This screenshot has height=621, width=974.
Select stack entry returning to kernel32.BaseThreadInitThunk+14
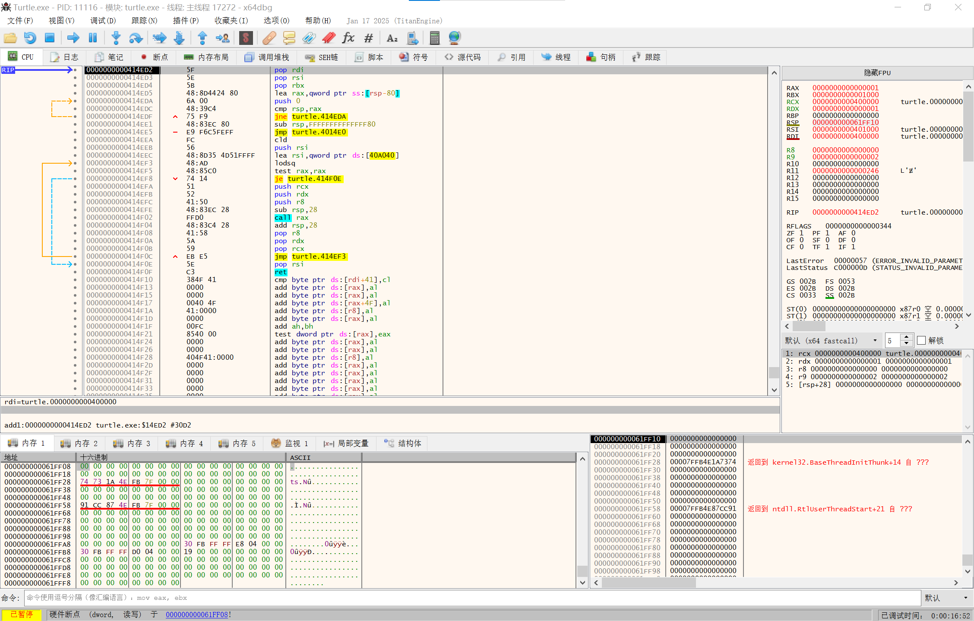tap(776, 462)
